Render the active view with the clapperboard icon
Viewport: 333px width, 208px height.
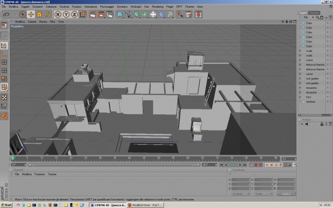coord(93,14)
